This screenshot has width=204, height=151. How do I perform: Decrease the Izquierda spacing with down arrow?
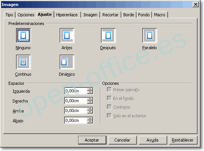[90, 92]
